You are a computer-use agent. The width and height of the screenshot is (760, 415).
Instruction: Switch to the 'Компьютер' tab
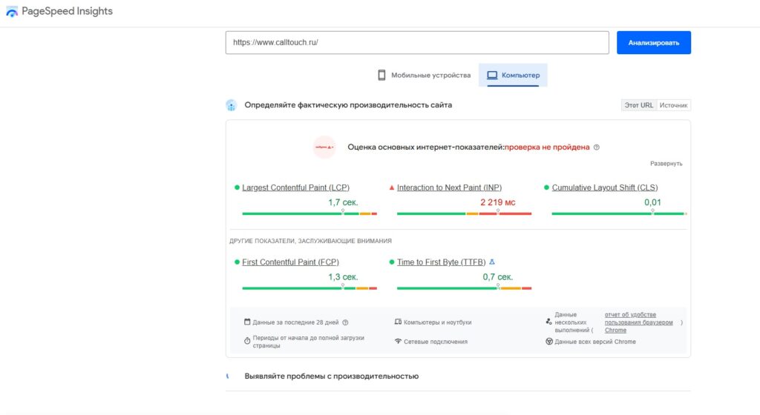tap(513, 76)
